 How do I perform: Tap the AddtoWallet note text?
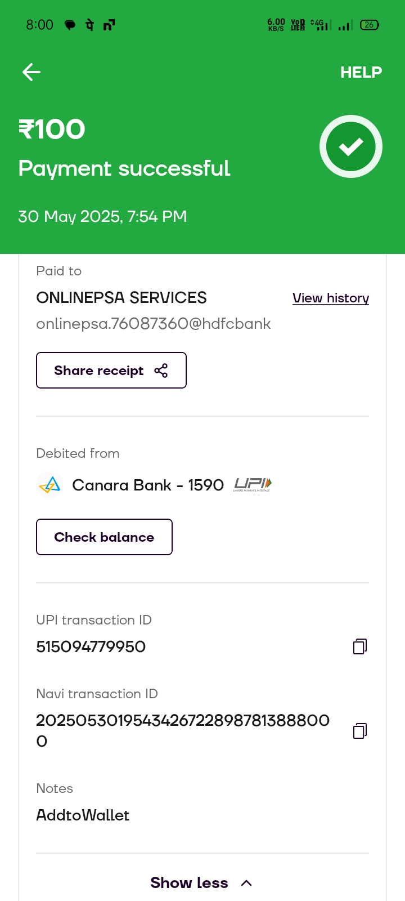[x=83, y=815]
